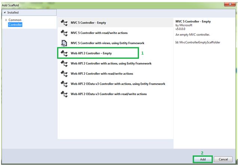Select MVC 5 Controller - Empty template
Screen dimensions: 238x165
point(116,23)
